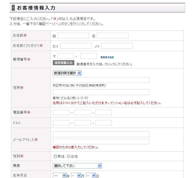194x178 pixels.
Task: Focus the メイ furigana field
Action: 117,46
